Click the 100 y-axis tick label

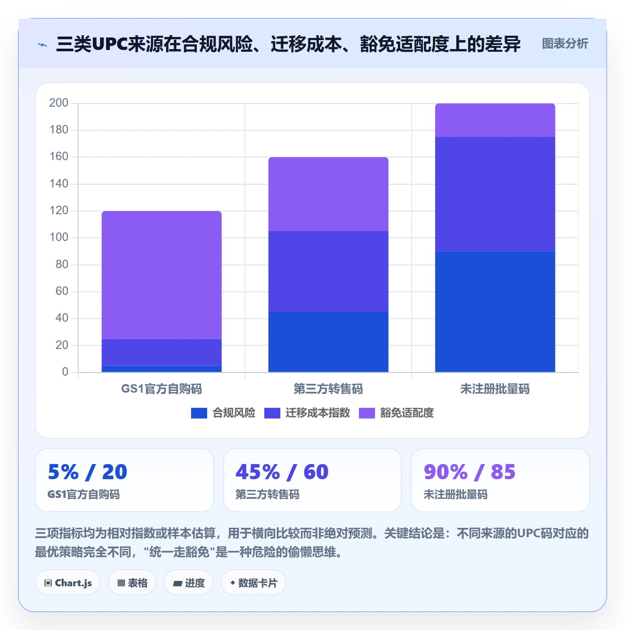pos(59,237)
